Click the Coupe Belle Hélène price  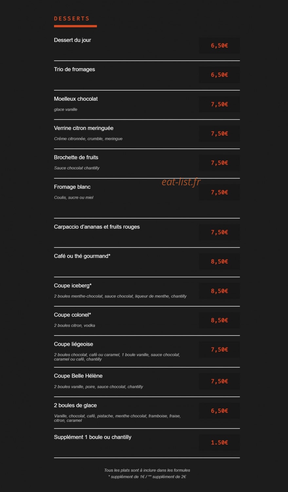[219, 381]
